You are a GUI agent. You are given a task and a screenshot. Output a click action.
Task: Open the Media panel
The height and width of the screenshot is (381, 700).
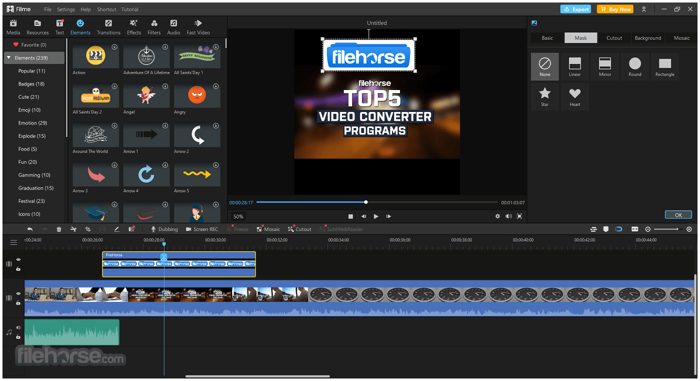click(x=13, y=27)
